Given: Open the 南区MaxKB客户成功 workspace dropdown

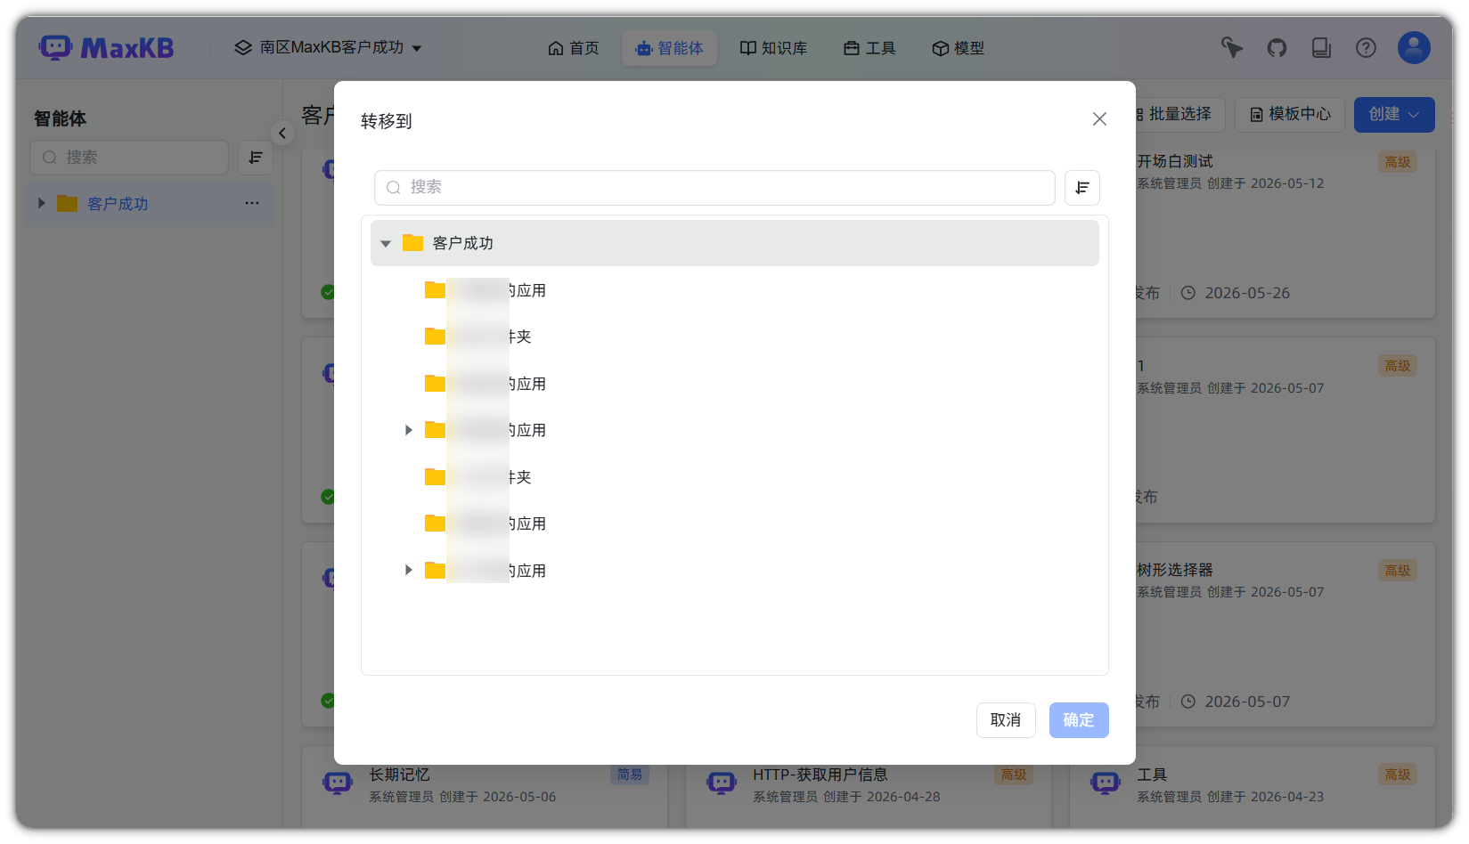Looking at the screenshot, I should (328, 47).
